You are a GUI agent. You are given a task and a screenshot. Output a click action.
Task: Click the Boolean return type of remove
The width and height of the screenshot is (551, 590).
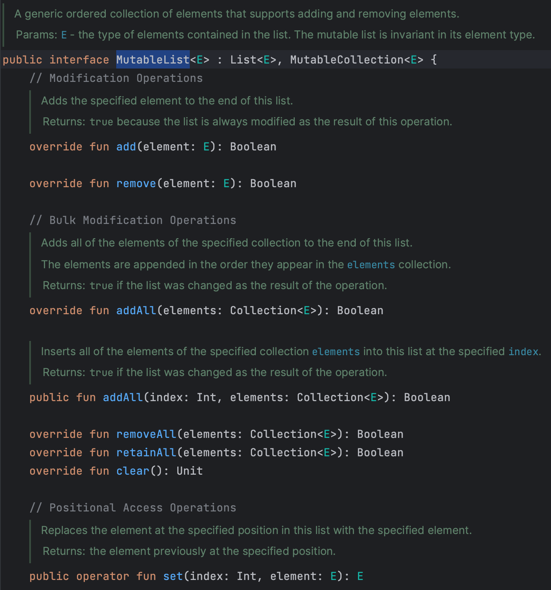point(273,183)
